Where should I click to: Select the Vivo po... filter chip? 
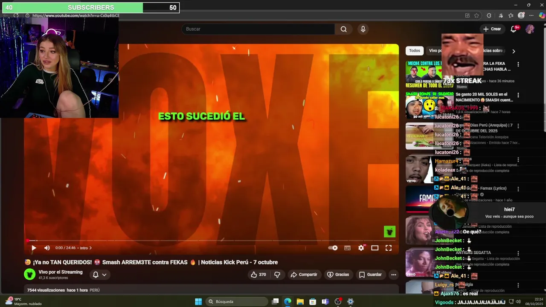434,50
